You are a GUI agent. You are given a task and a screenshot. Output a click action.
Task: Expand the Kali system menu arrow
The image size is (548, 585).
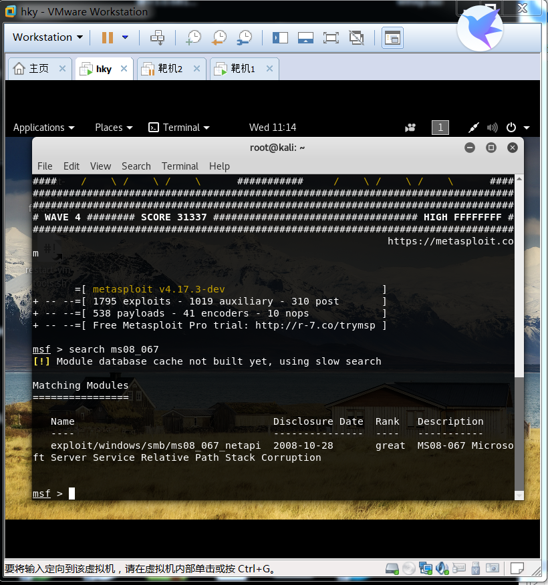click(527, 128)
